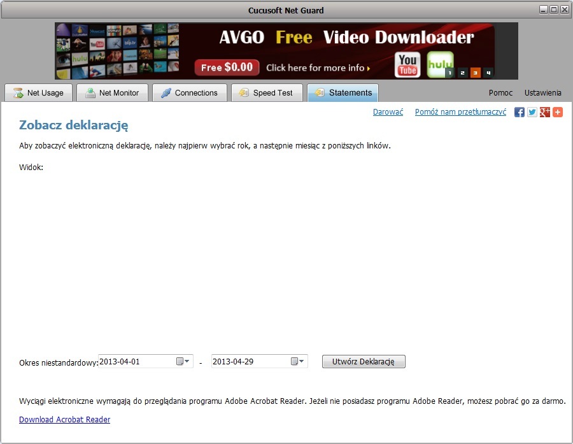Click the hulu icon in banner

pyautogui.click(x=440, y=64)
